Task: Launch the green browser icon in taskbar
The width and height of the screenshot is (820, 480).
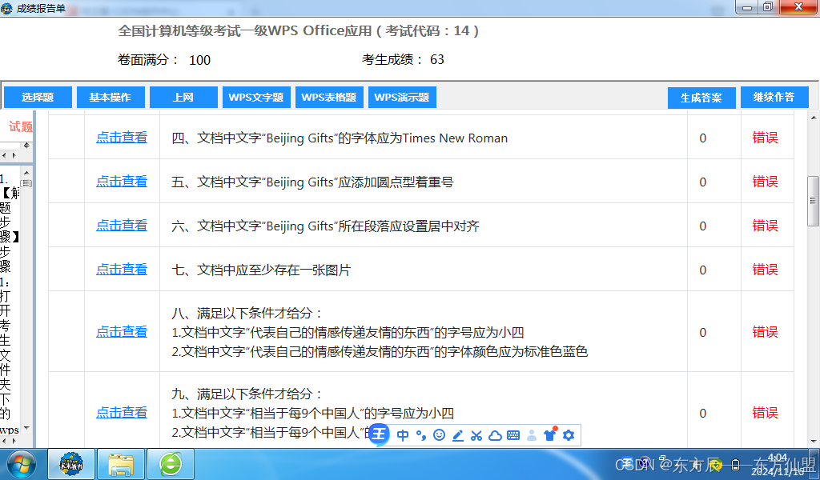Action: click(x=171, y=464)
